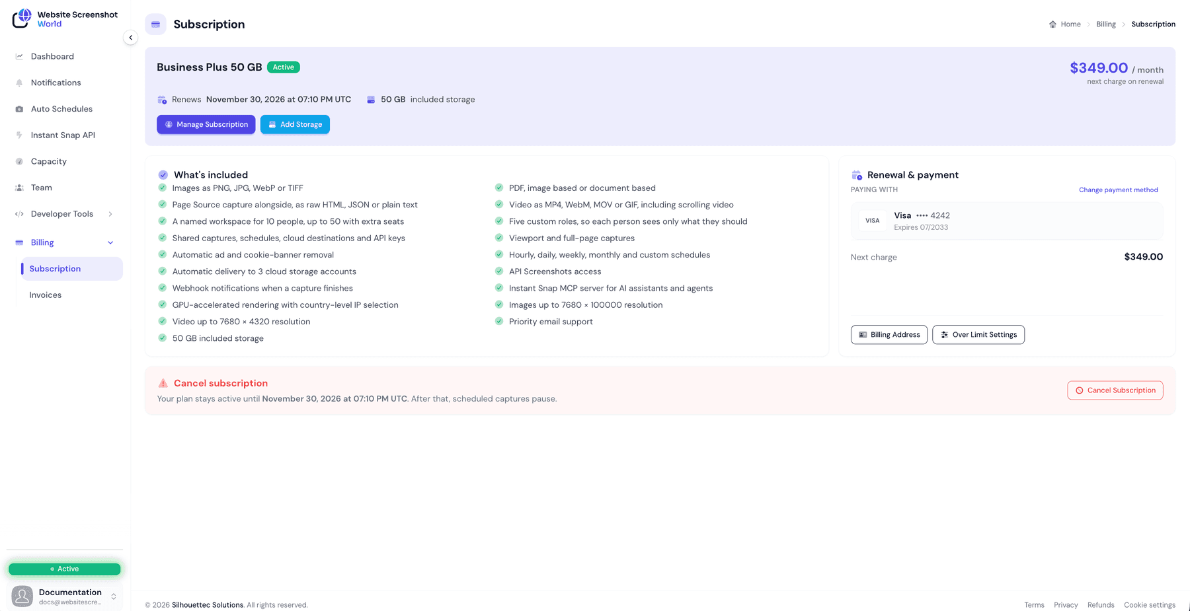Open the Dashboard menu item
This screenshot has height=611, width=1190.
[65, 56]
